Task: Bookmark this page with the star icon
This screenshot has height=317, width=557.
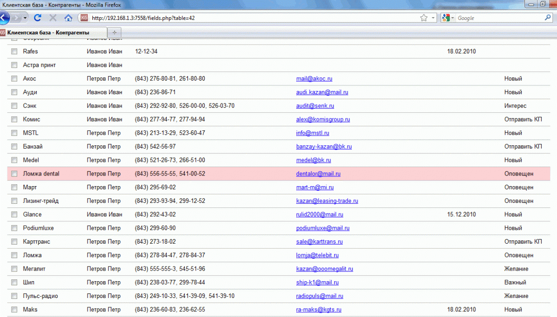Action: [x=423, y=18]
